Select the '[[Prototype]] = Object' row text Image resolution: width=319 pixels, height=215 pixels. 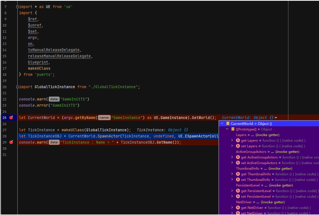point(254,129)
